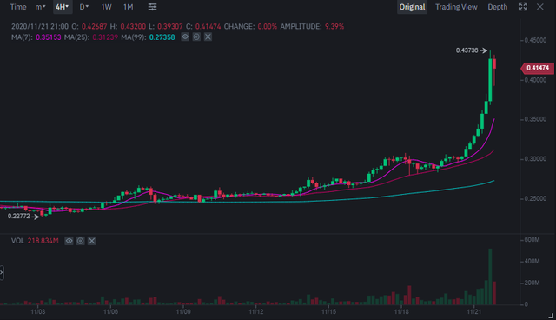Open the 4H hour interval dropdown
The width and height of the screenshot is (556, 320).
click(x=63, y=7)
